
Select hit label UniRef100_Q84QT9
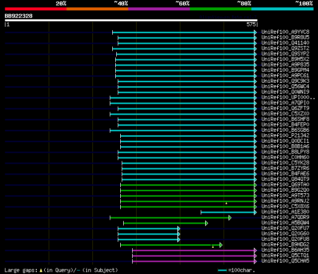coord(285,179)
